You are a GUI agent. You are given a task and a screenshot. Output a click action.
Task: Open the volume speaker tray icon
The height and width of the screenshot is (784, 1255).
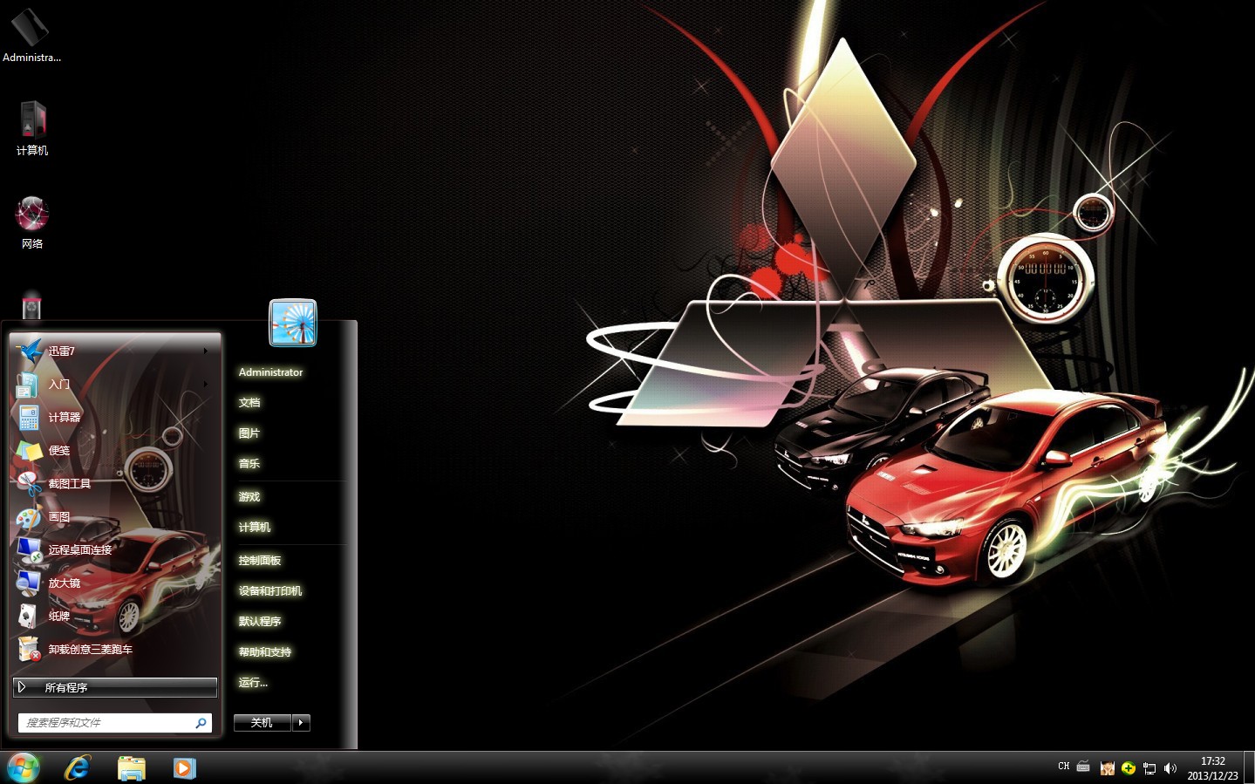pyautogui.click(x=1170, y=768)
